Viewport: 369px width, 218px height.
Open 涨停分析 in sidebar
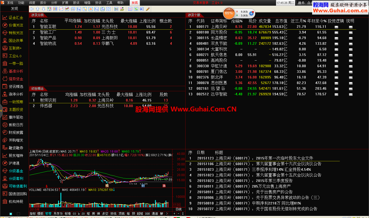click(16, 94)
